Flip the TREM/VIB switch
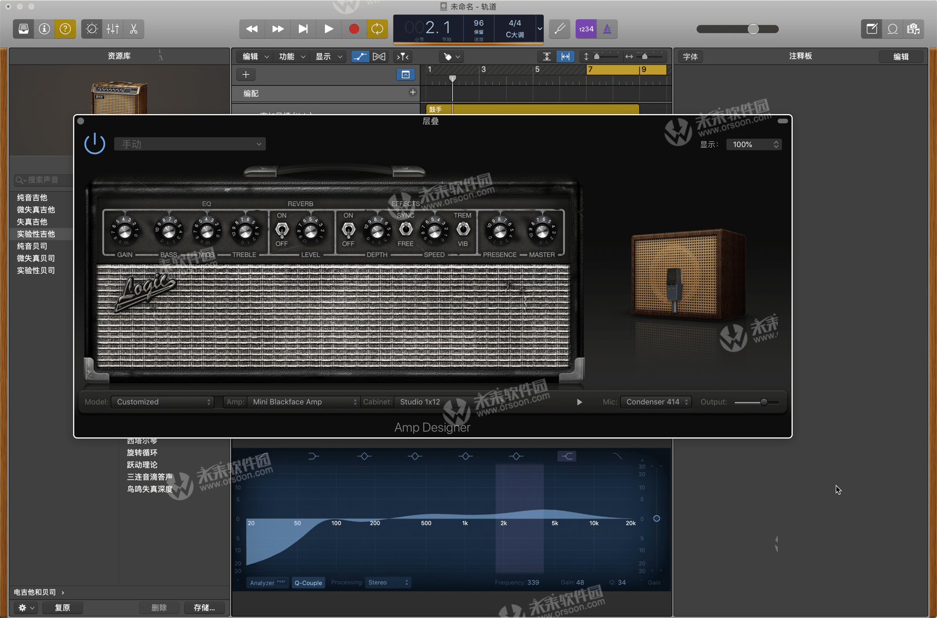This screenshot has width=937, height=618. point(463,230)
